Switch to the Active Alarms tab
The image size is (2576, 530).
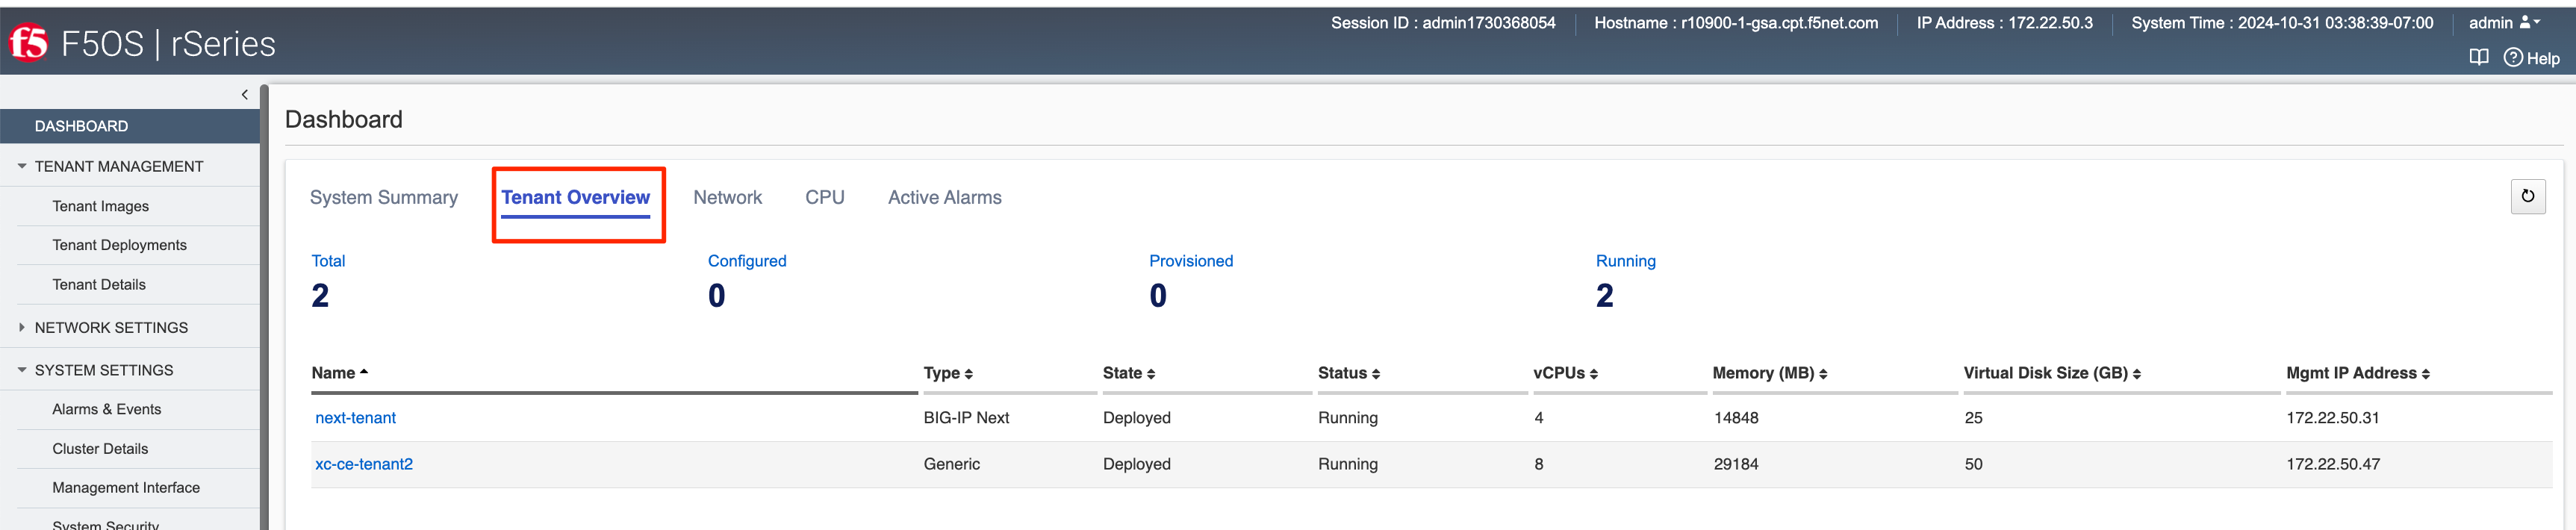pyautogui.click(x=945, y=198)
